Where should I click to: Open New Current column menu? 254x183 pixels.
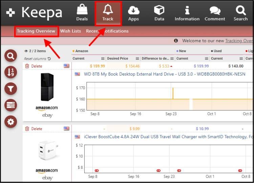[x=207, y=59]
